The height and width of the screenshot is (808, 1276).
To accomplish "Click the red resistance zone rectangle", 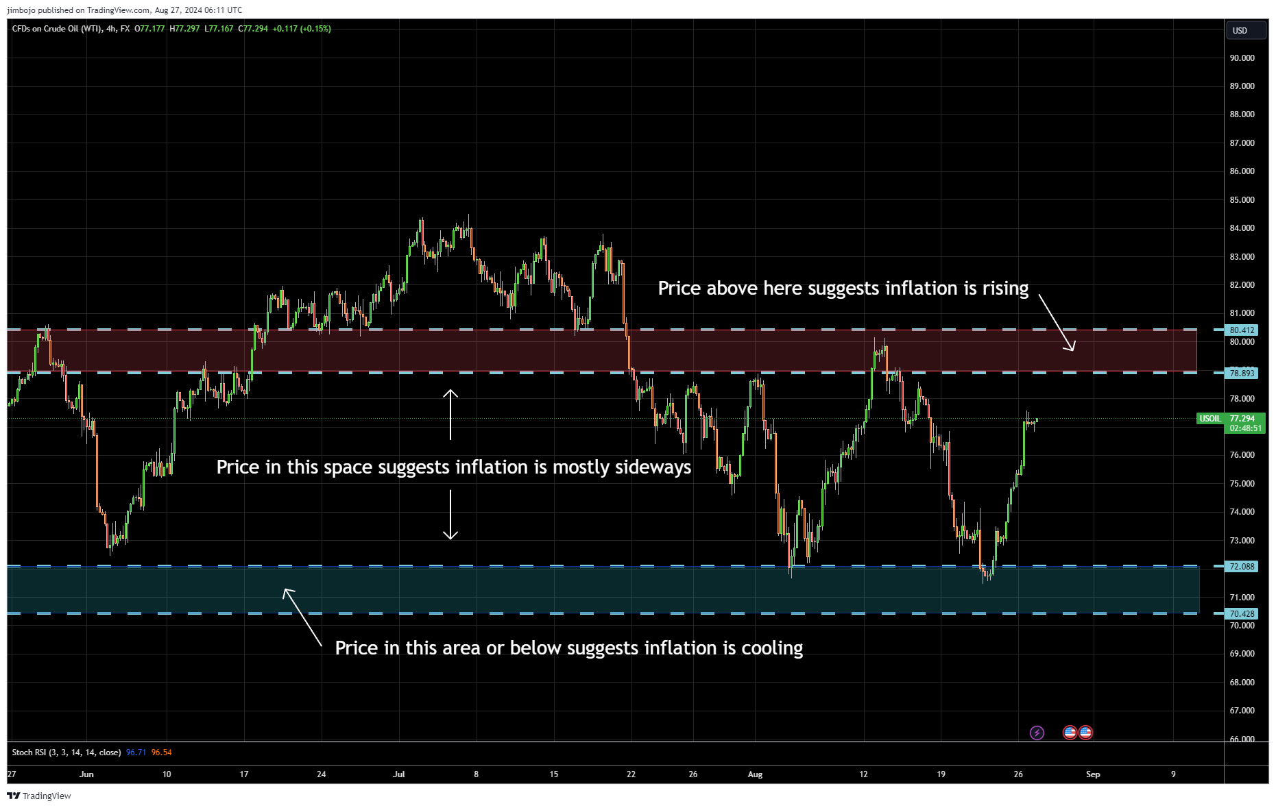I will click(x=602, y=351).
